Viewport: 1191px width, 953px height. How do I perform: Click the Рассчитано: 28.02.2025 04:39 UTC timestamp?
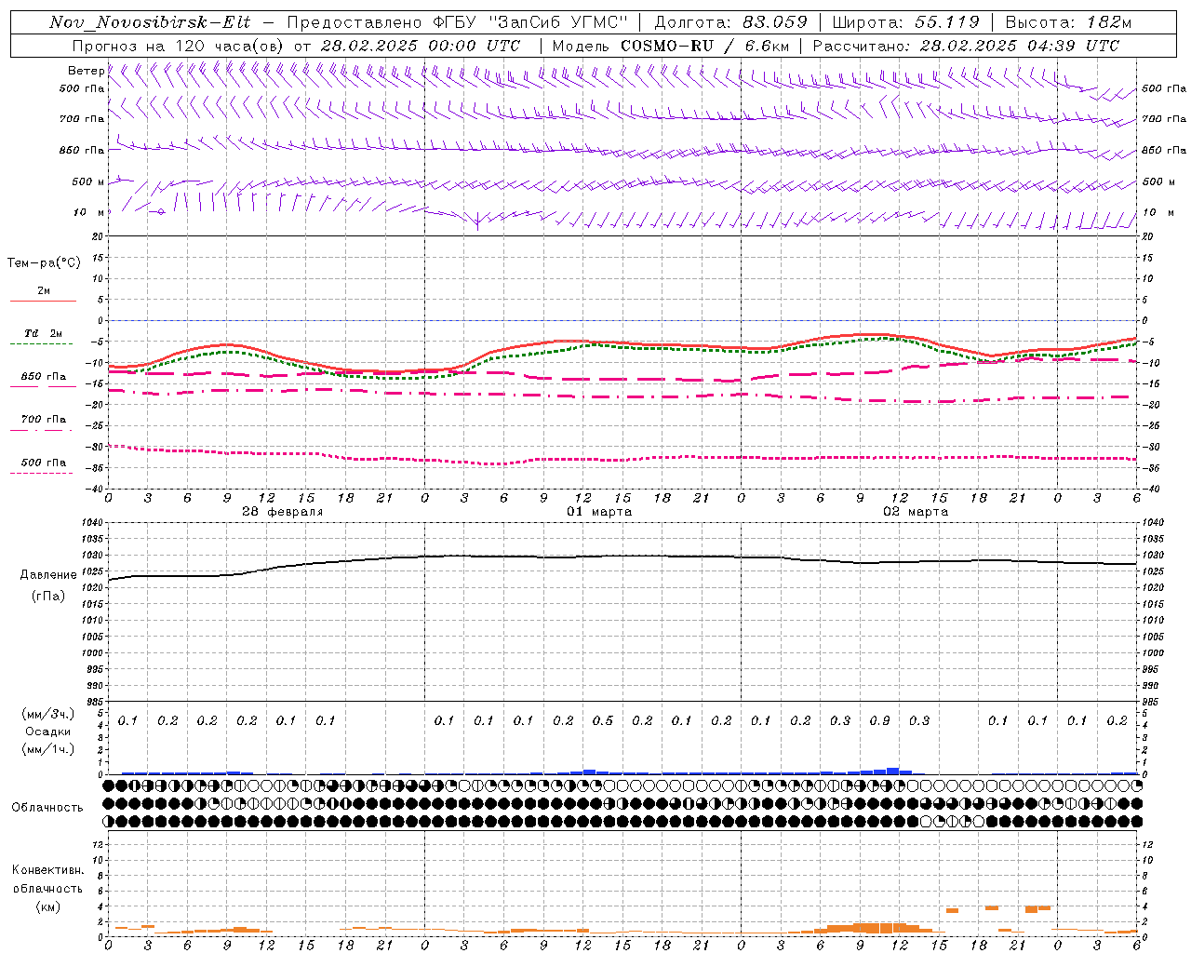coord(965,46)
